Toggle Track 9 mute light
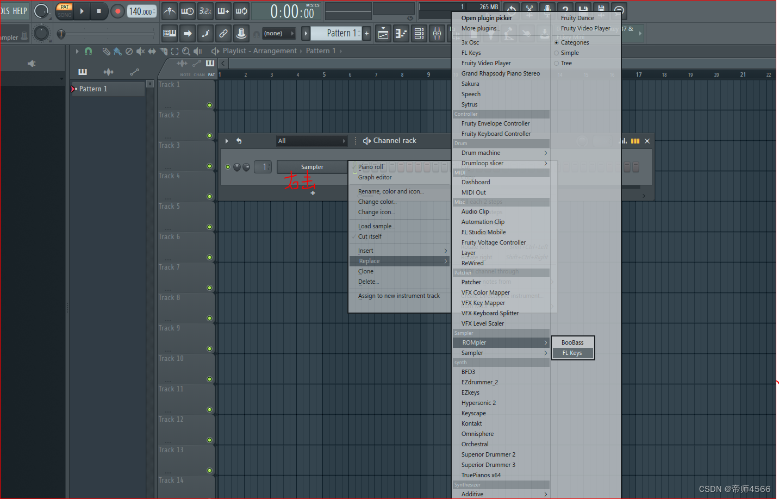The image size is (779, 499). [x=209, y=348]
